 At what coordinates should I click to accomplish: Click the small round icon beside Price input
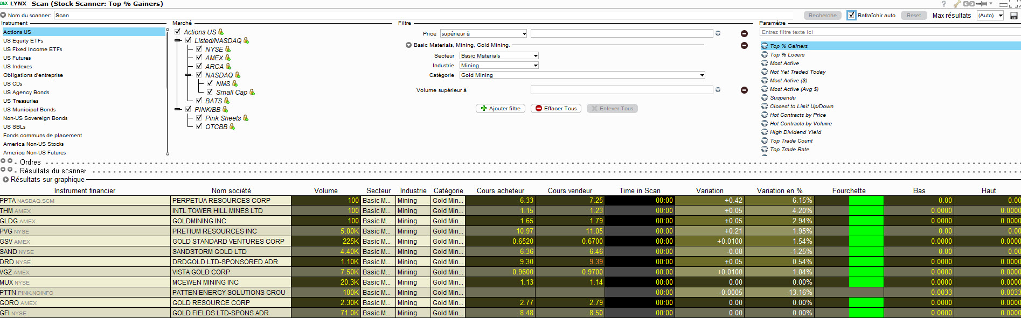[718, 33]
